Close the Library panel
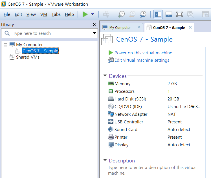 [94, 24]
